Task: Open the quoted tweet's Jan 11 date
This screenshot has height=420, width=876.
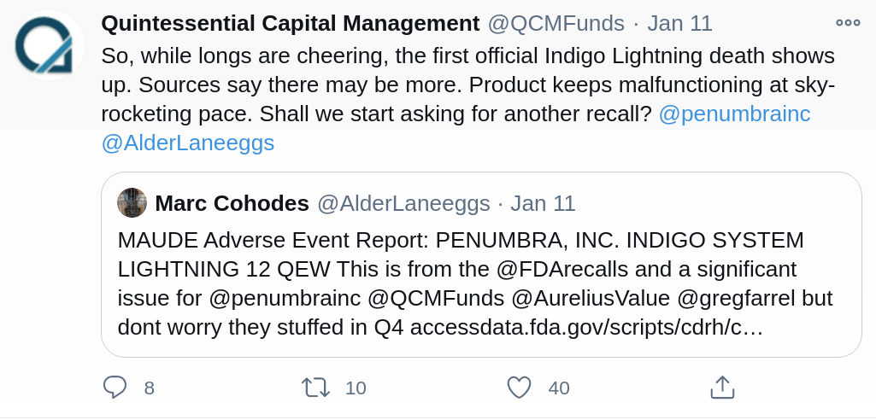Action: tap(543, 203)
